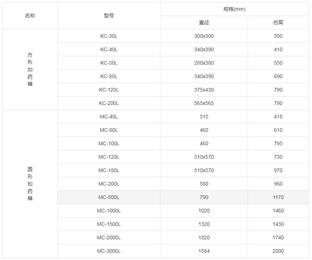
Task: Select the KC-30L model cell
Action: 109,36
